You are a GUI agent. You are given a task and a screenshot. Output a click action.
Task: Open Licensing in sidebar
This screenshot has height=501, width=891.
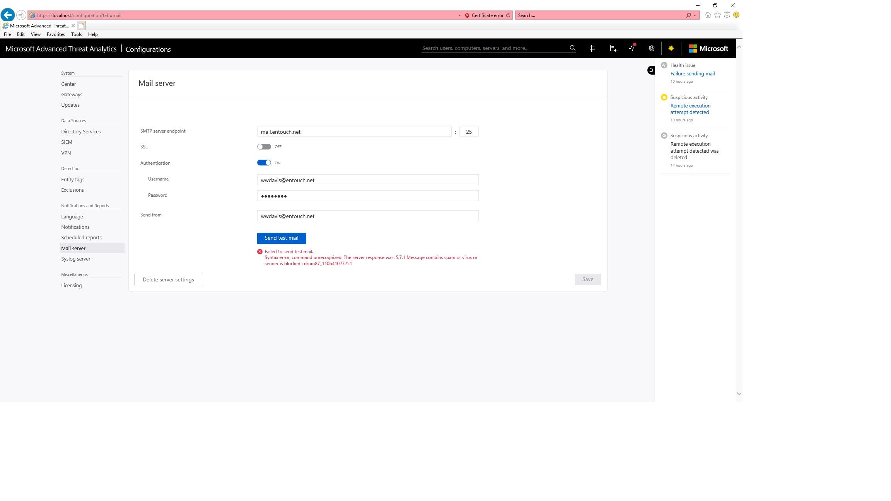71,286
